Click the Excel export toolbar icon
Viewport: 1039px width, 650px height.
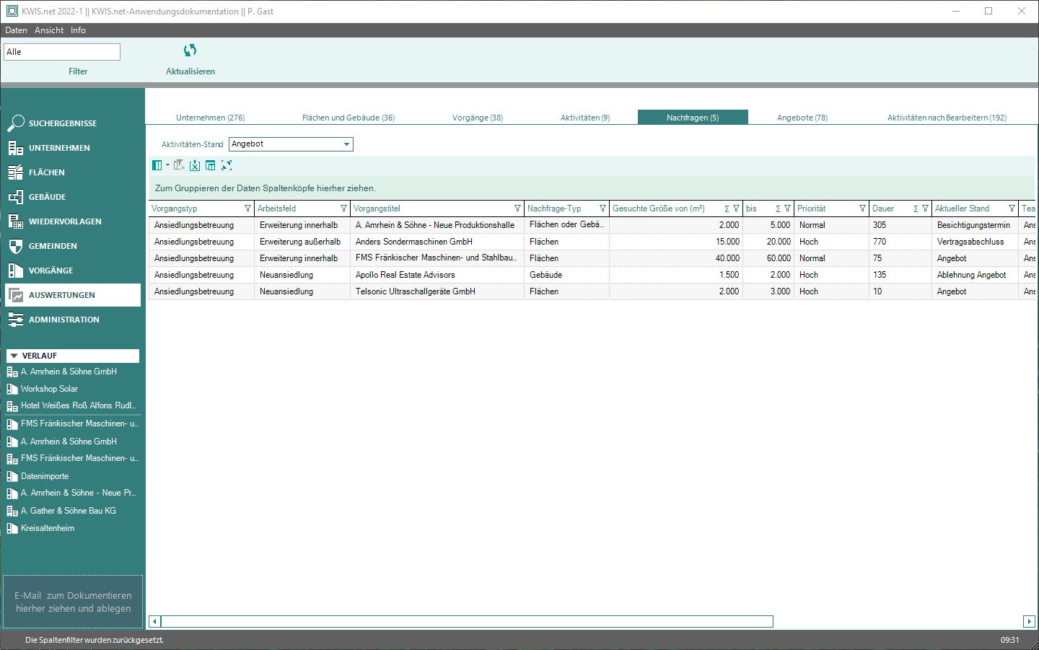195,165
